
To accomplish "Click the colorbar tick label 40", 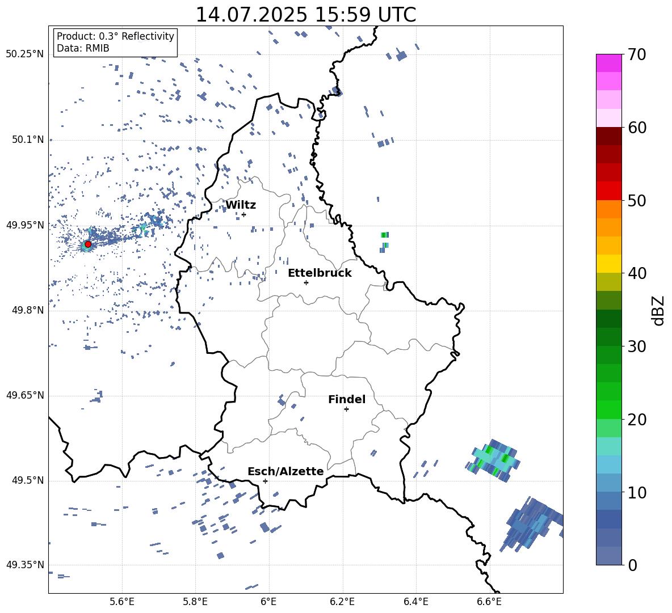I will [637, 273].
